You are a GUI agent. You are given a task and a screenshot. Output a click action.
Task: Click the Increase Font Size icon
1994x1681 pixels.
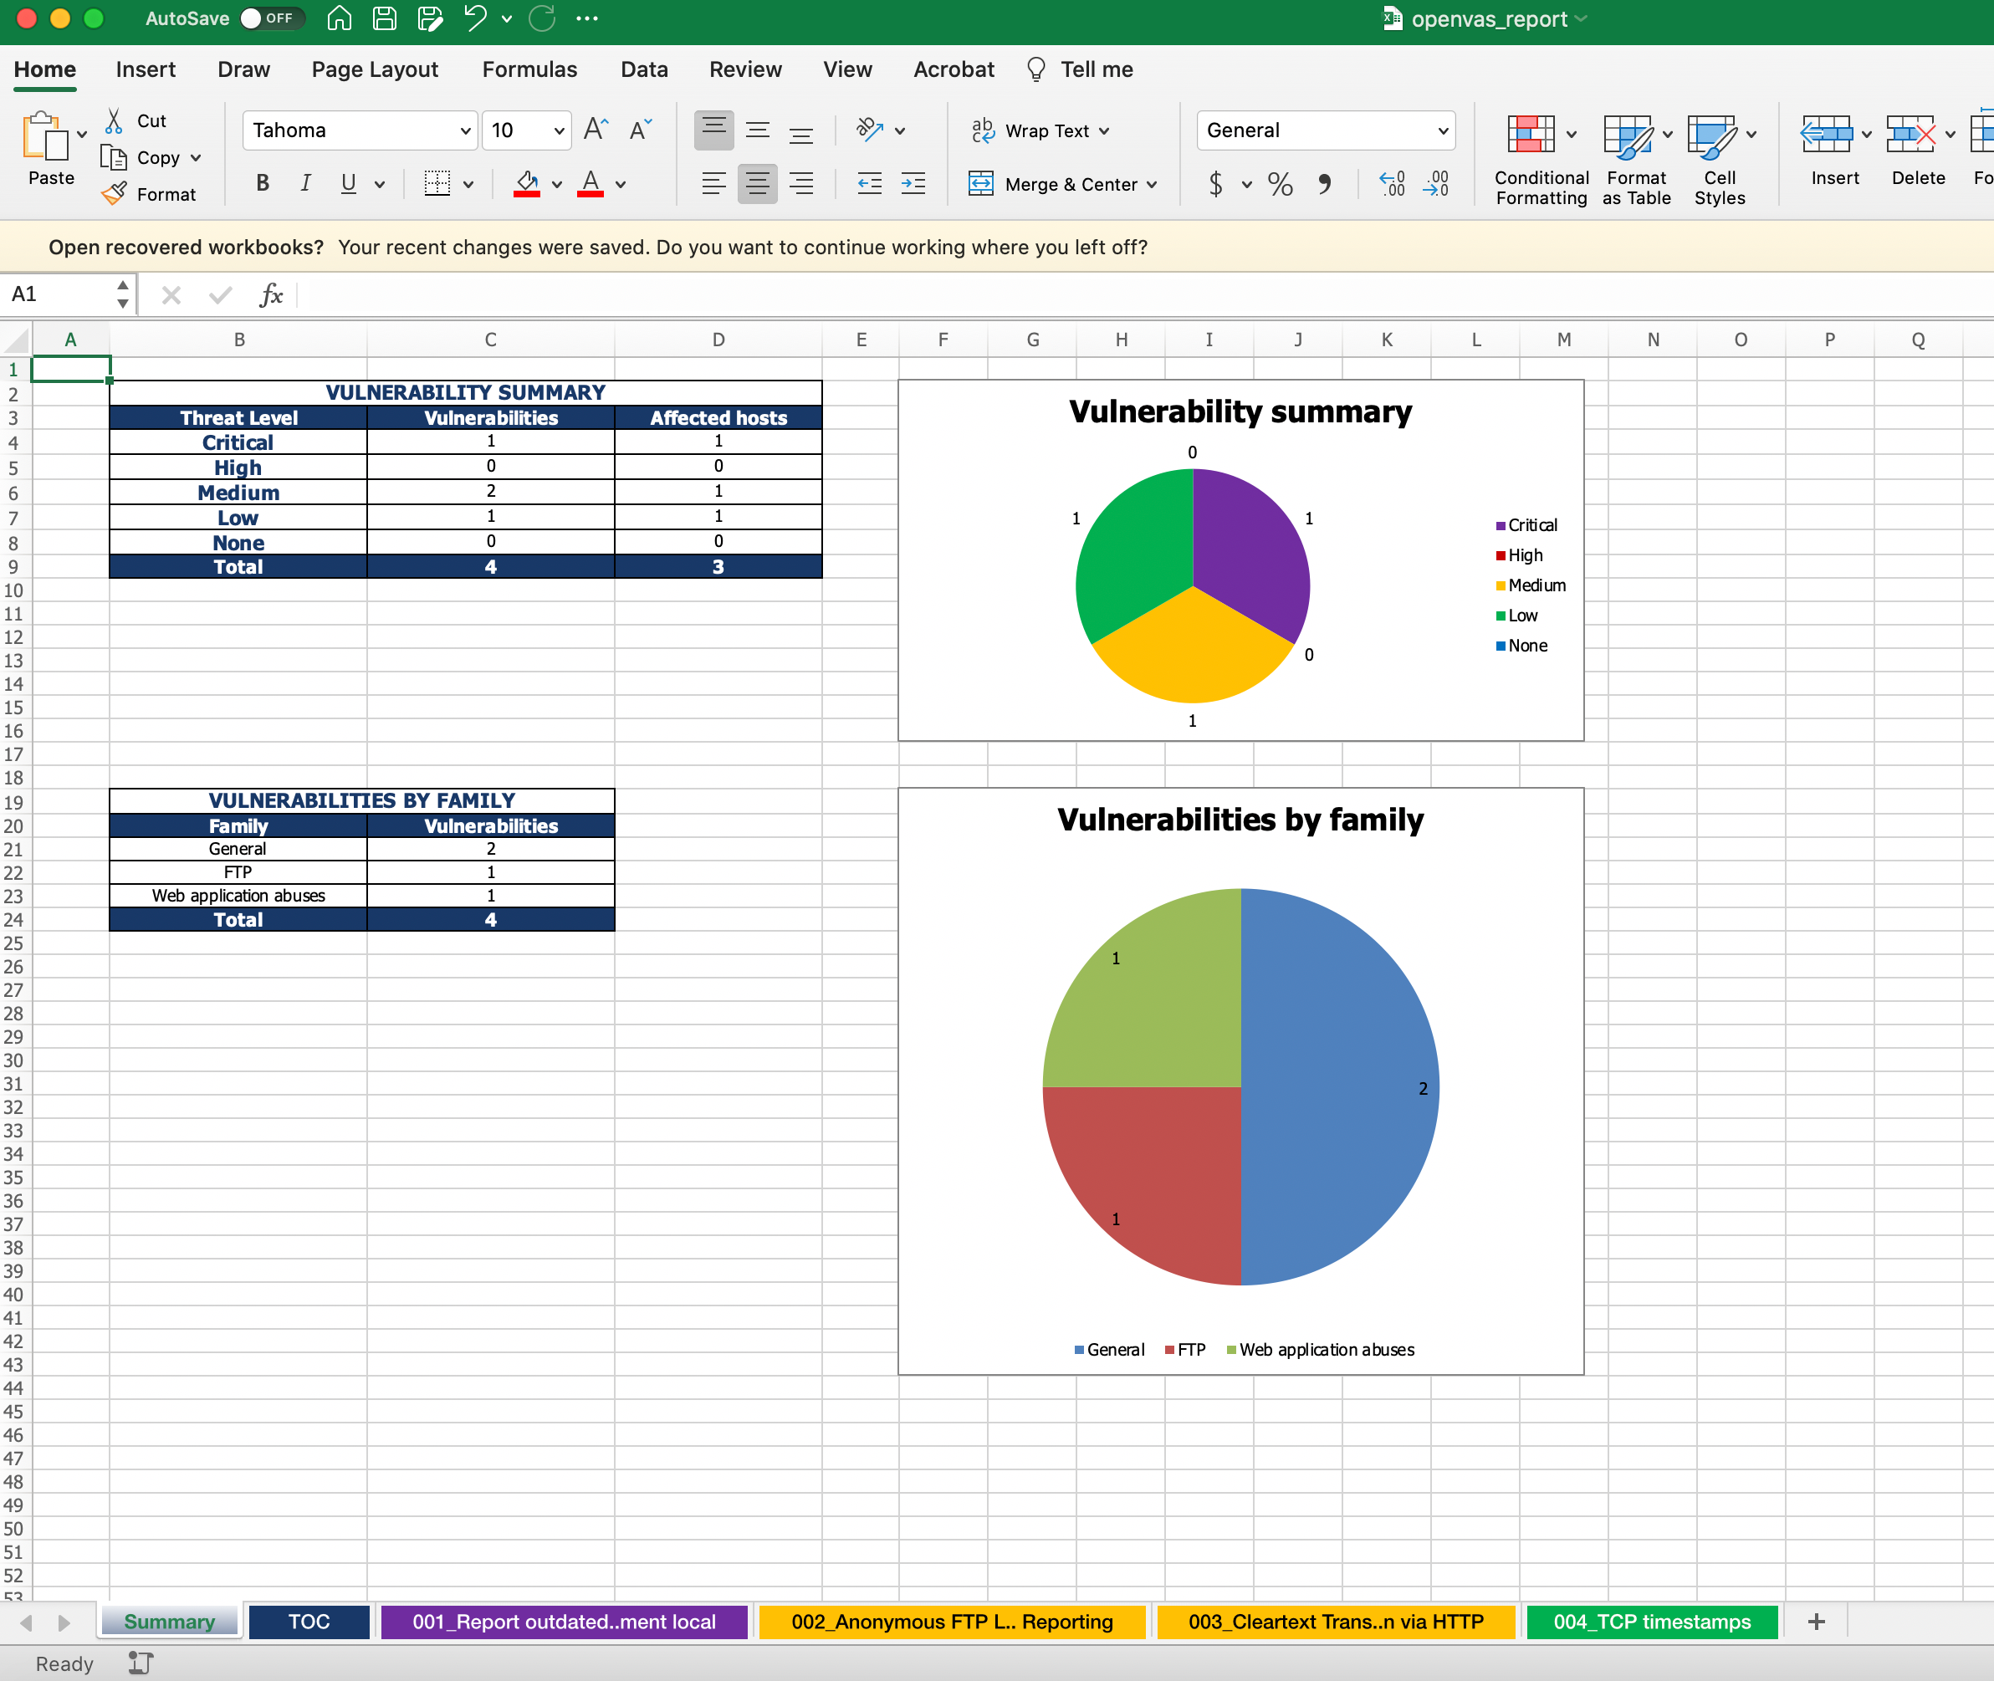[x=596, y=130]
